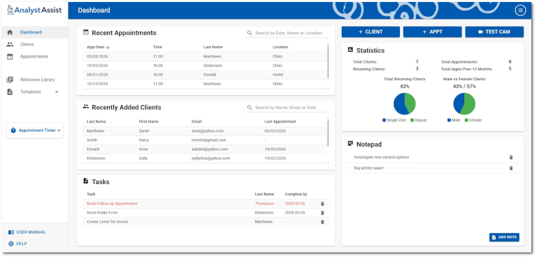Screen dimensions: 536x257
Task: Click the search icon in Recently Added Clients
Action: point(249,108)
